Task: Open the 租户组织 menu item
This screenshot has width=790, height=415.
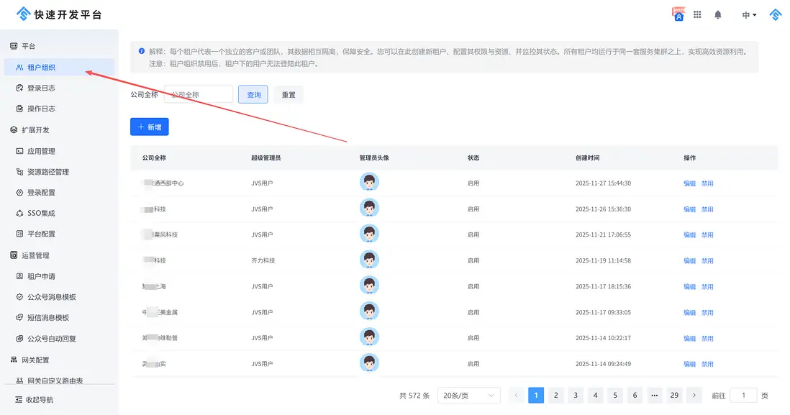Action: pos(60,68)
